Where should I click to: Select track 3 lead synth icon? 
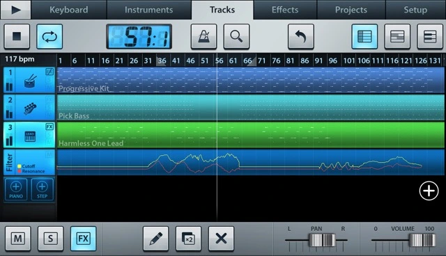click(30, 136)
